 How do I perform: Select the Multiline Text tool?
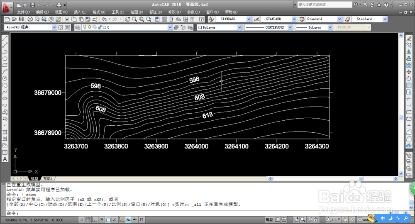(5, 159)
